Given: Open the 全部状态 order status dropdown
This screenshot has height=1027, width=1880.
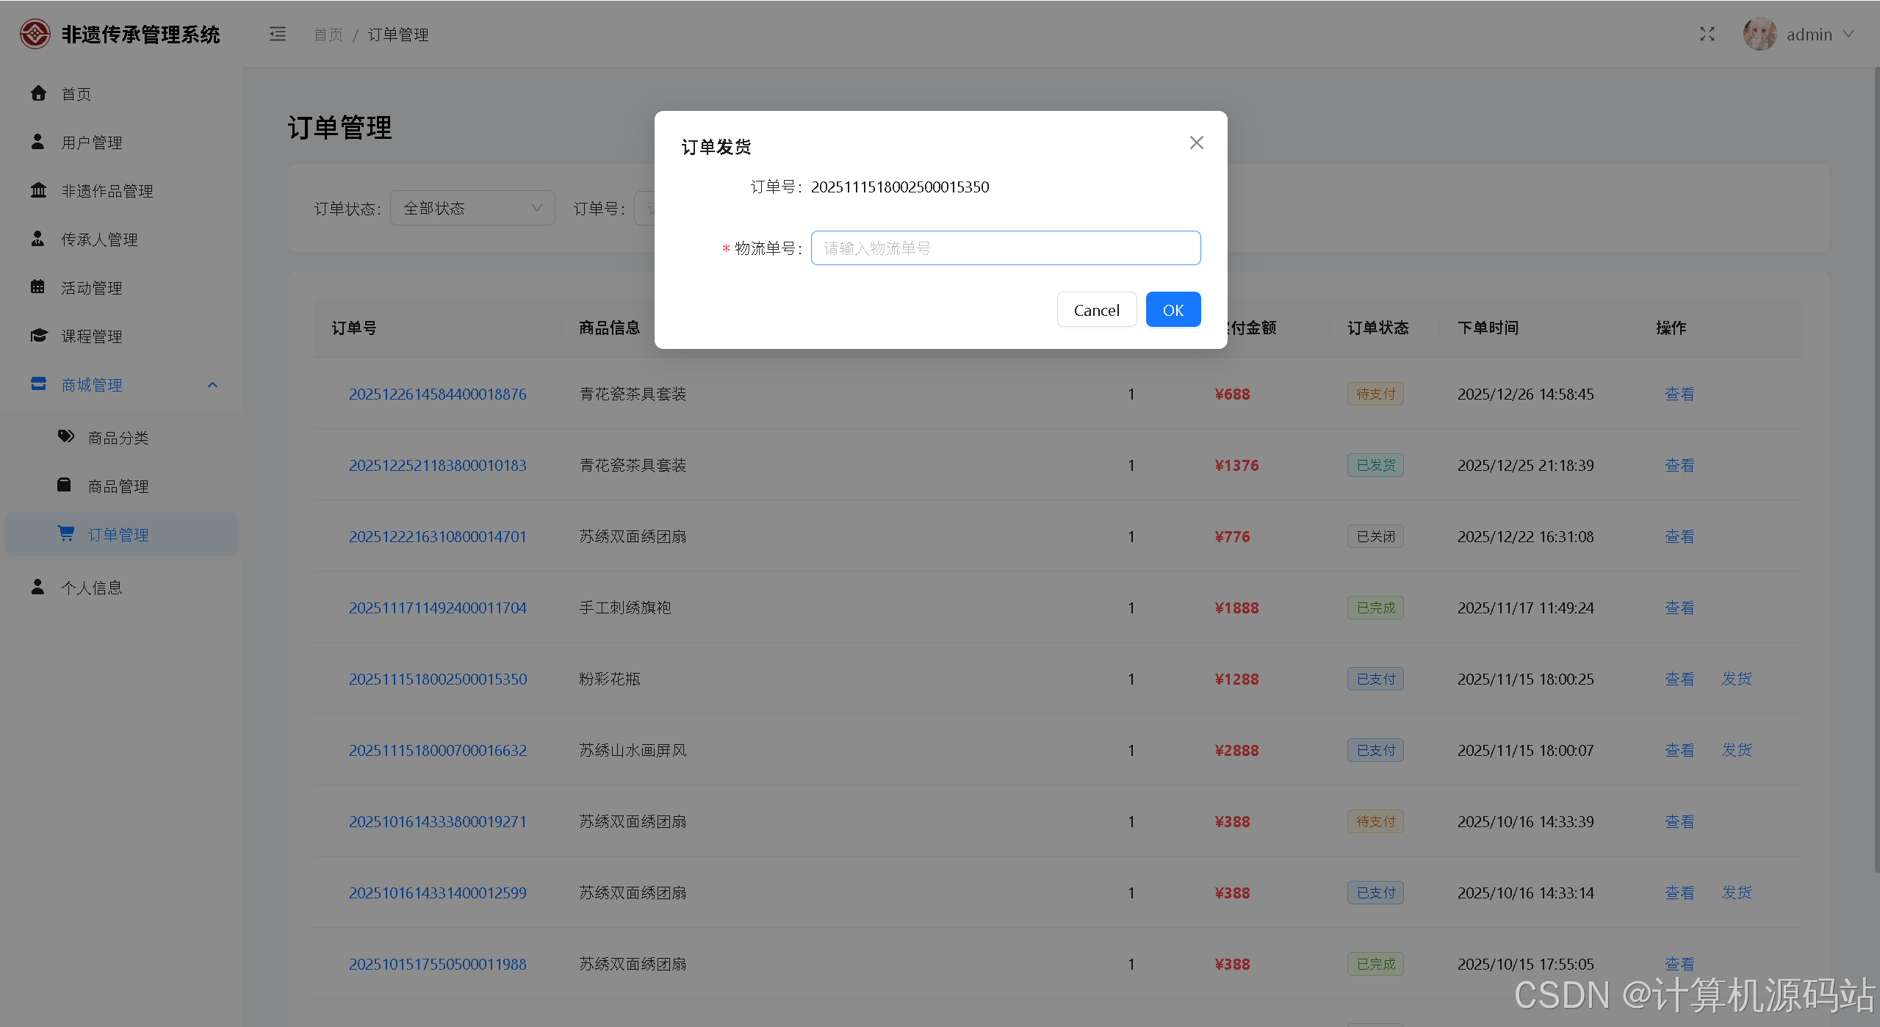Looking at the screenshot, I should tap(472, 209).
